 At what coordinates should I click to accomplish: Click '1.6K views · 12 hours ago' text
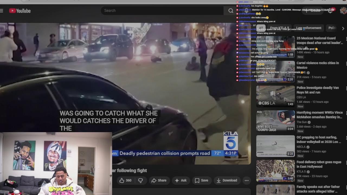point(313,102)
